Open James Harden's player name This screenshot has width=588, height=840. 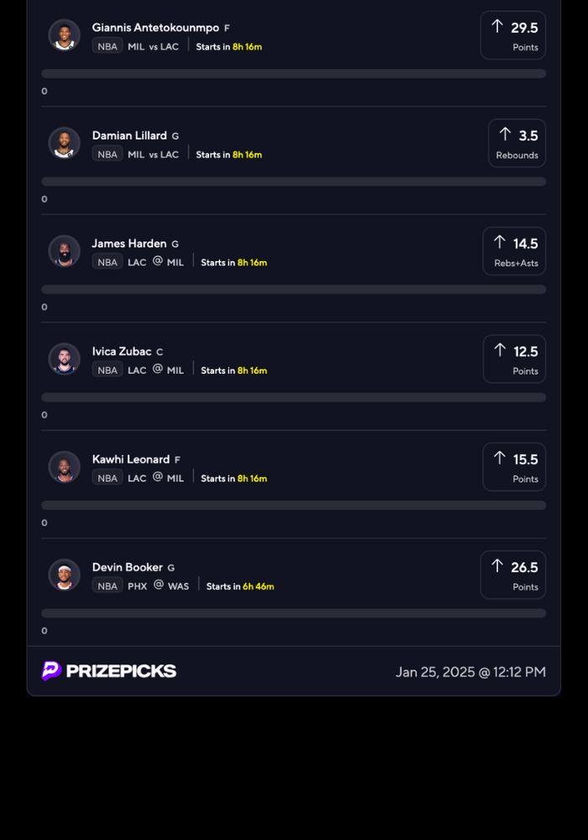click(x=129, y=244)
